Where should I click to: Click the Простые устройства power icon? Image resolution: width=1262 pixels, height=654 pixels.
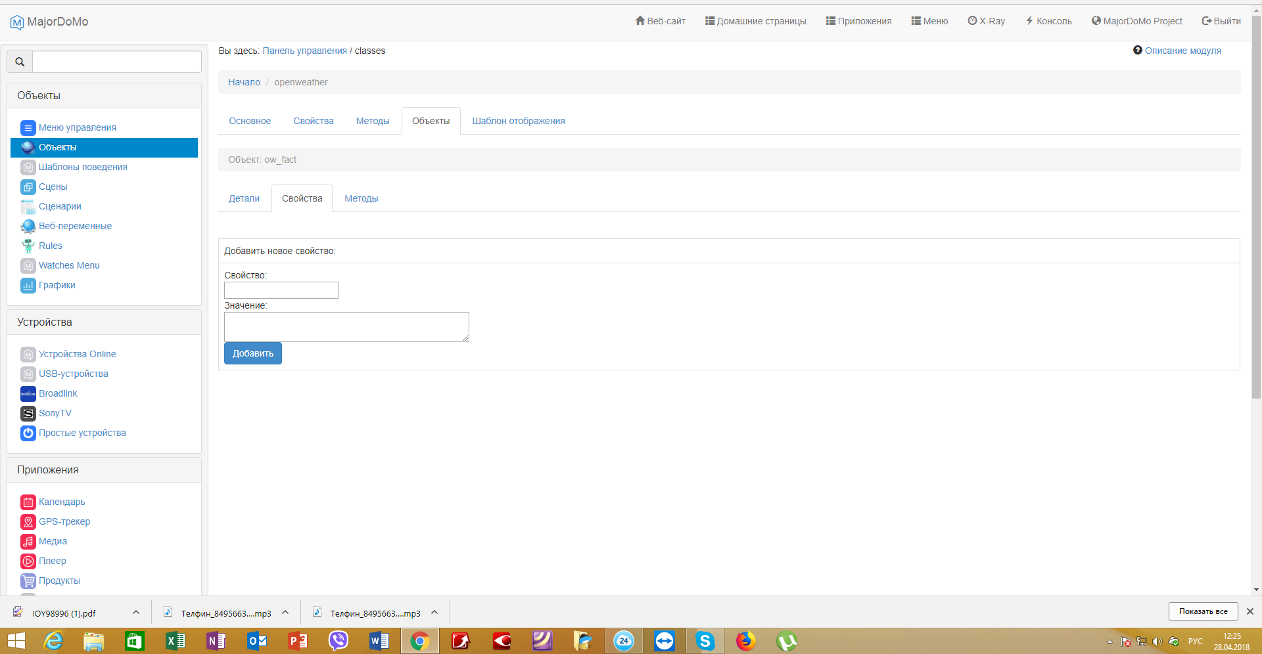(28, 433)
